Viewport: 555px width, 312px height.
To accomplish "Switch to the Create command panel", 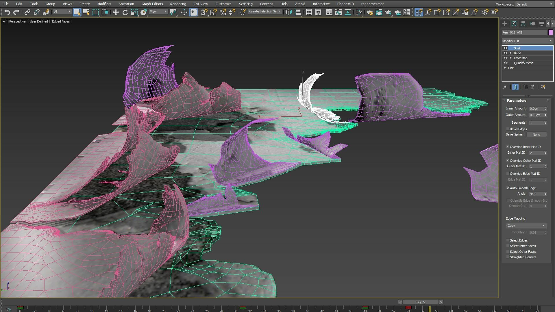I will 505,24.
